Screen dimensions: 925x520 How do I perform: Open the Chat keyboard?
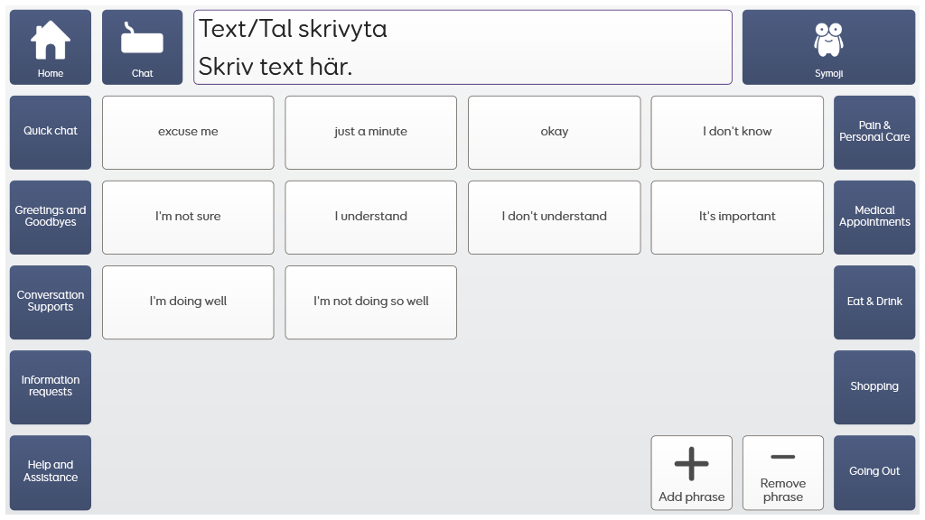pos(142,47)
